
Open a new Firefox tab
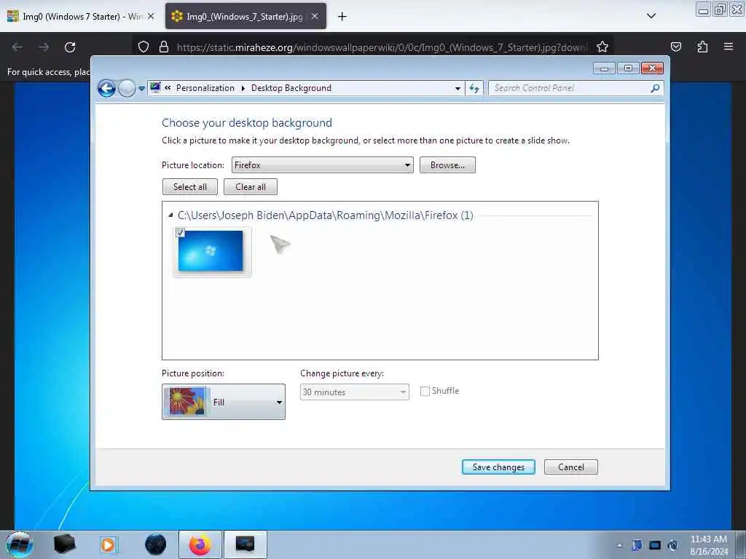[x=342, y=17]
